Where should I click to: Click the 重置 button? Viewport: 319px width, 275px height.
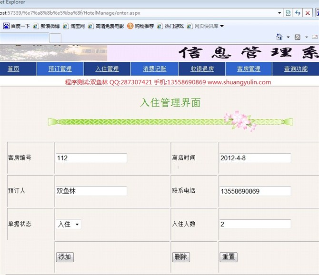(229, 257)
